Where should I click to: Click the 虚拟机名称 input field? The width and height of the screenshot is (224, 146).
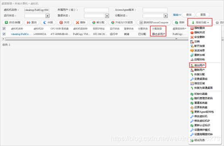point(37,10)
